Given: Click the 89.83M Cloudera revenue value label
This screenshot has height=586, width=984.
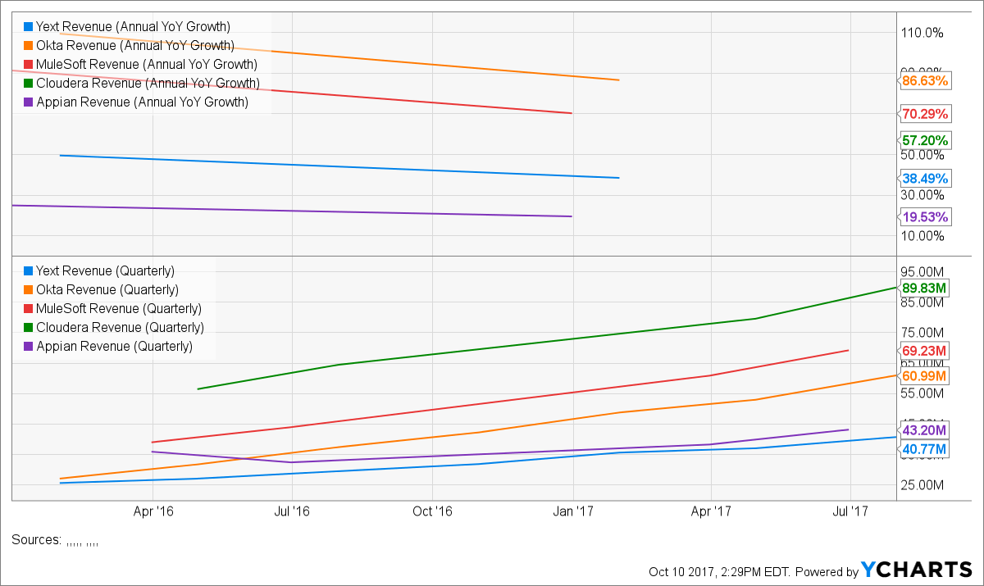Looking at the screenshot, I should coord(925,288).
